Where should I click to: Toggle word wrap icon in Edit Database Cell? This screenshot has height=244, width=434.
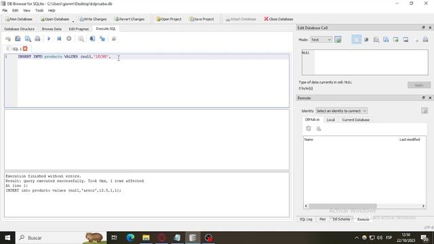point(356,39)
